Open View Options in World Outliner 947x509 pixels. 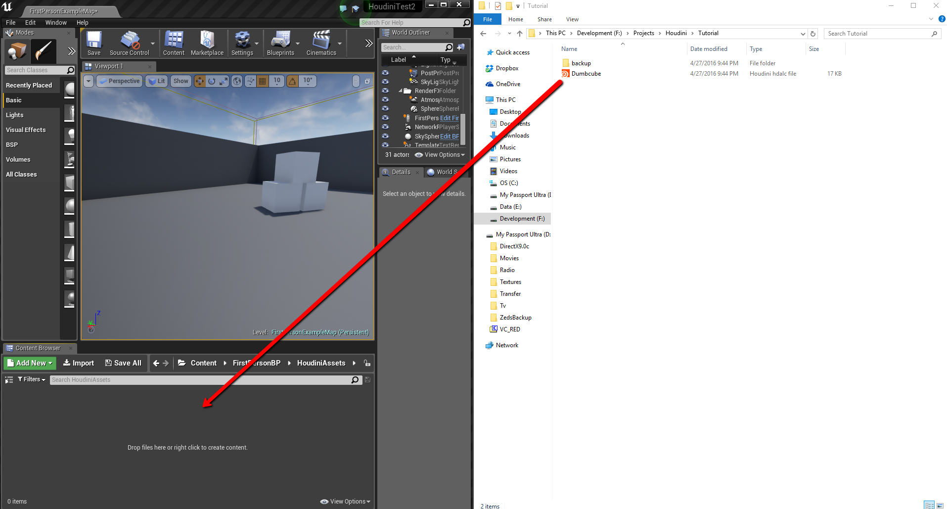pos(440,155)
